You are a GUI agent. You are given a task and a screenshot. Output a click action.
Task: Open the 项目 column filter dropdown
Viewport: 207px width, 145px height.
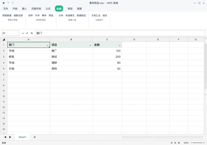pyautogui.click(x=90, y=46)
